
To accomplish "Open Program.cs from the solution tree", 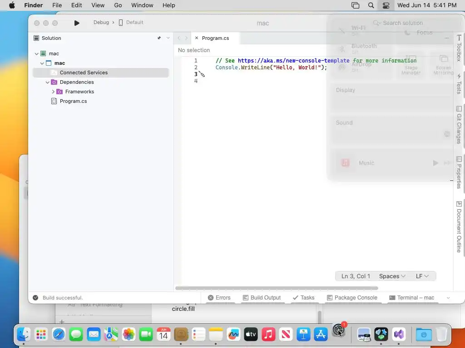I will [x=73, y=101].
